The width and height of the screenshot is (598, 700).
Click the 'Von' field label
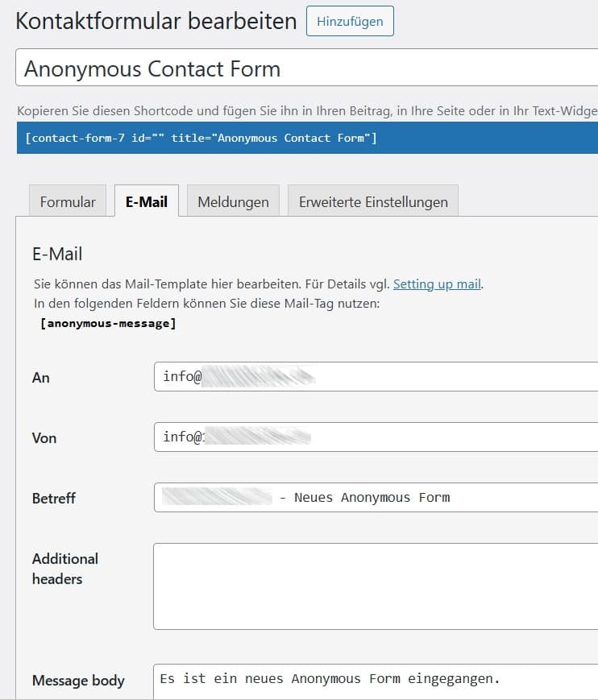point(44,438)
